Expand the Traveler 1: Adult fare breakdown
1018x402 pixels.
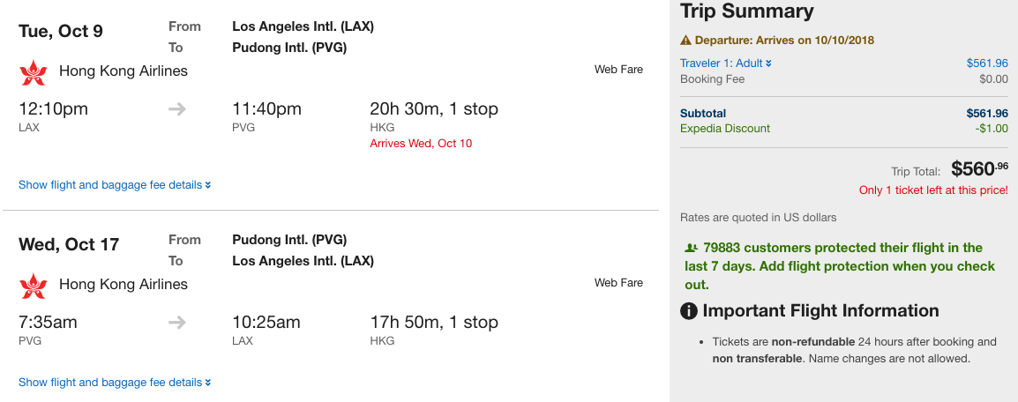coord(725,63)
